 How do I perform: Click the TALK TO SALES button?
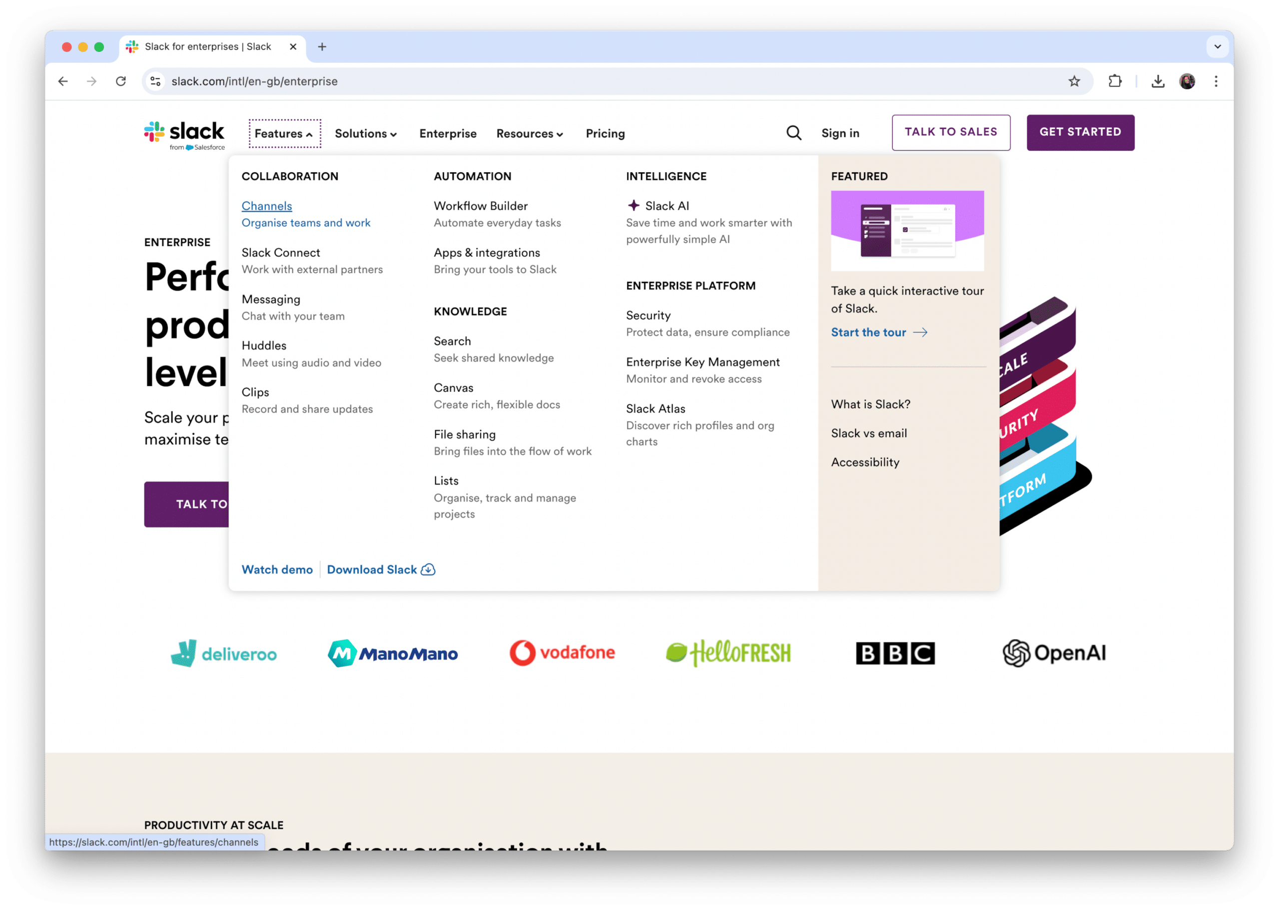(951, 131)
